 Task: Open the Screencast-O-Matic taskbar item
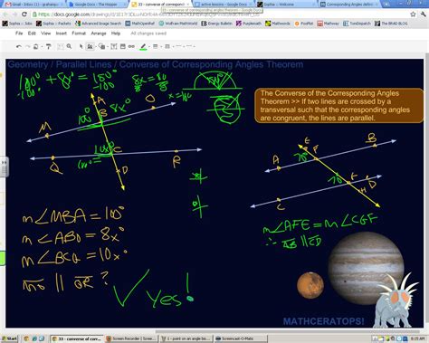pyautogui.click(x=240, y=338)
